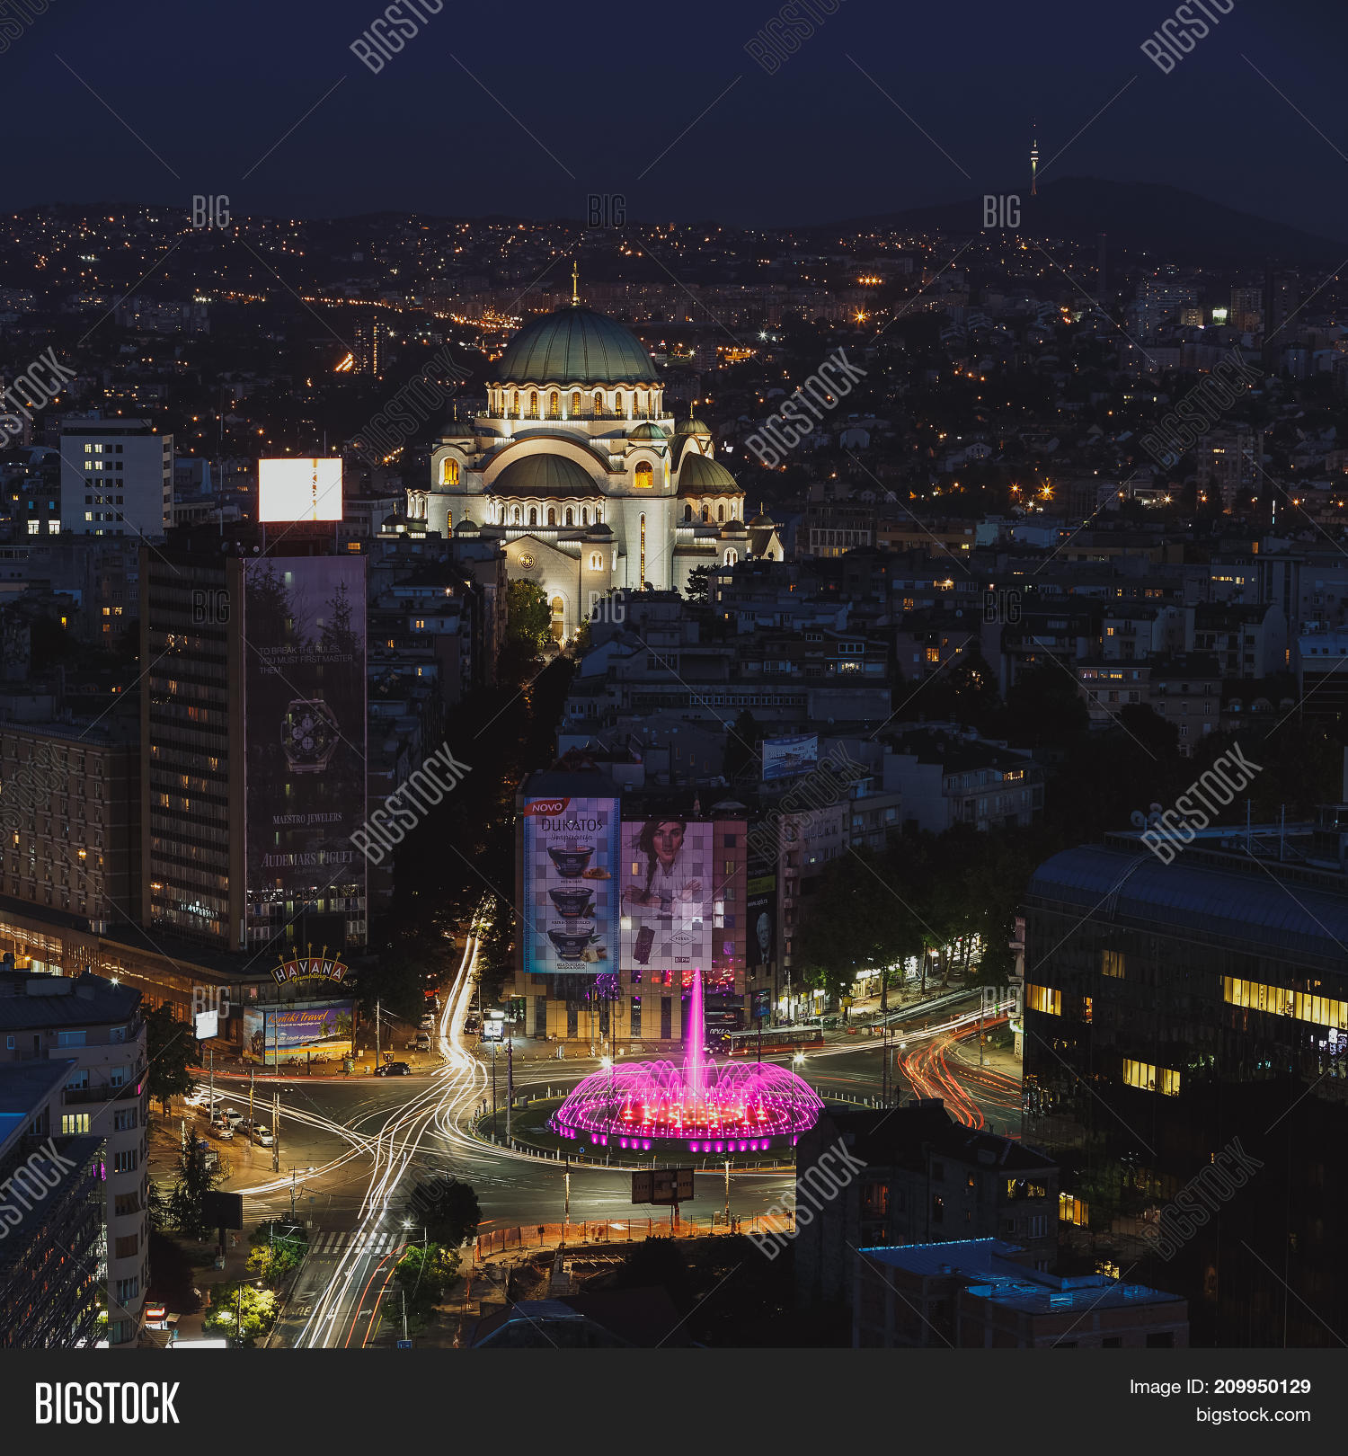Click the bright white blank rooftop billboard
The height and width of the screenshot is (1456, 1348).
click(x=300, y=490)
